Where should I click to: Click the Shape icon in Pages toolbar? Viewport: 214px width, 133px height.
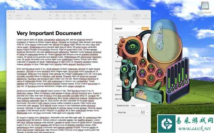click(77, 16)
